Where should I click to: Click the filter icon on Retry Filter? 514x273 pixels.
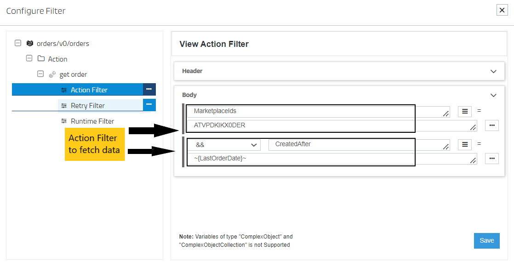click(x=64, y=105)
